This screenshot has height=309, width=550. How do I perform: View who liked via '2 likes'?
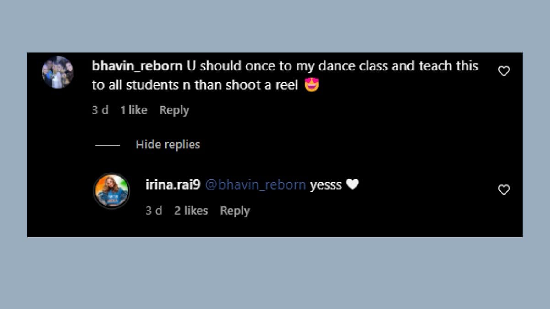point(191,211)
